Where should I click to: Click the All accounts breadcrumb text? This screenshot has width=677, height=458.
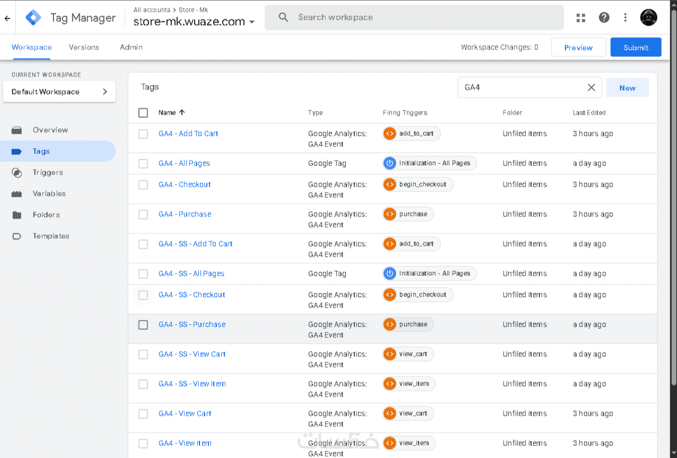pyautogui.click(x=152, y=10)
